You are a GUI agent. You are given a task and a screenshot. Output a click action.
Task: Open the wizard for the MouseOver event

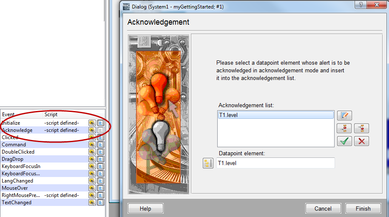(x=92, y=188)
